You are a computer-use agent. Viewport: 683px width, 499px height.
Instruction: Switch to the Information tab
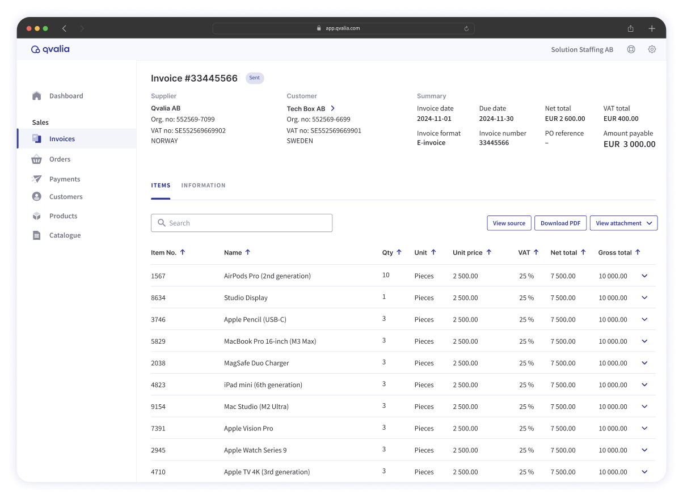coord(203,185)
